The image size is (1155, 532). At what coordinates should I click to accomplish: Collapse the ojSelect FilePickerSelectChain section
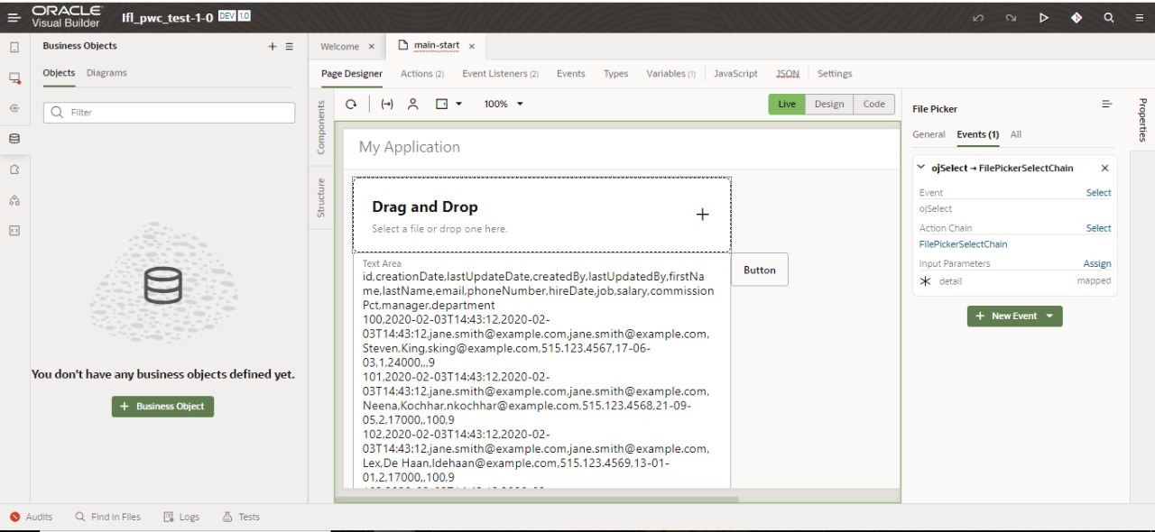919,168
